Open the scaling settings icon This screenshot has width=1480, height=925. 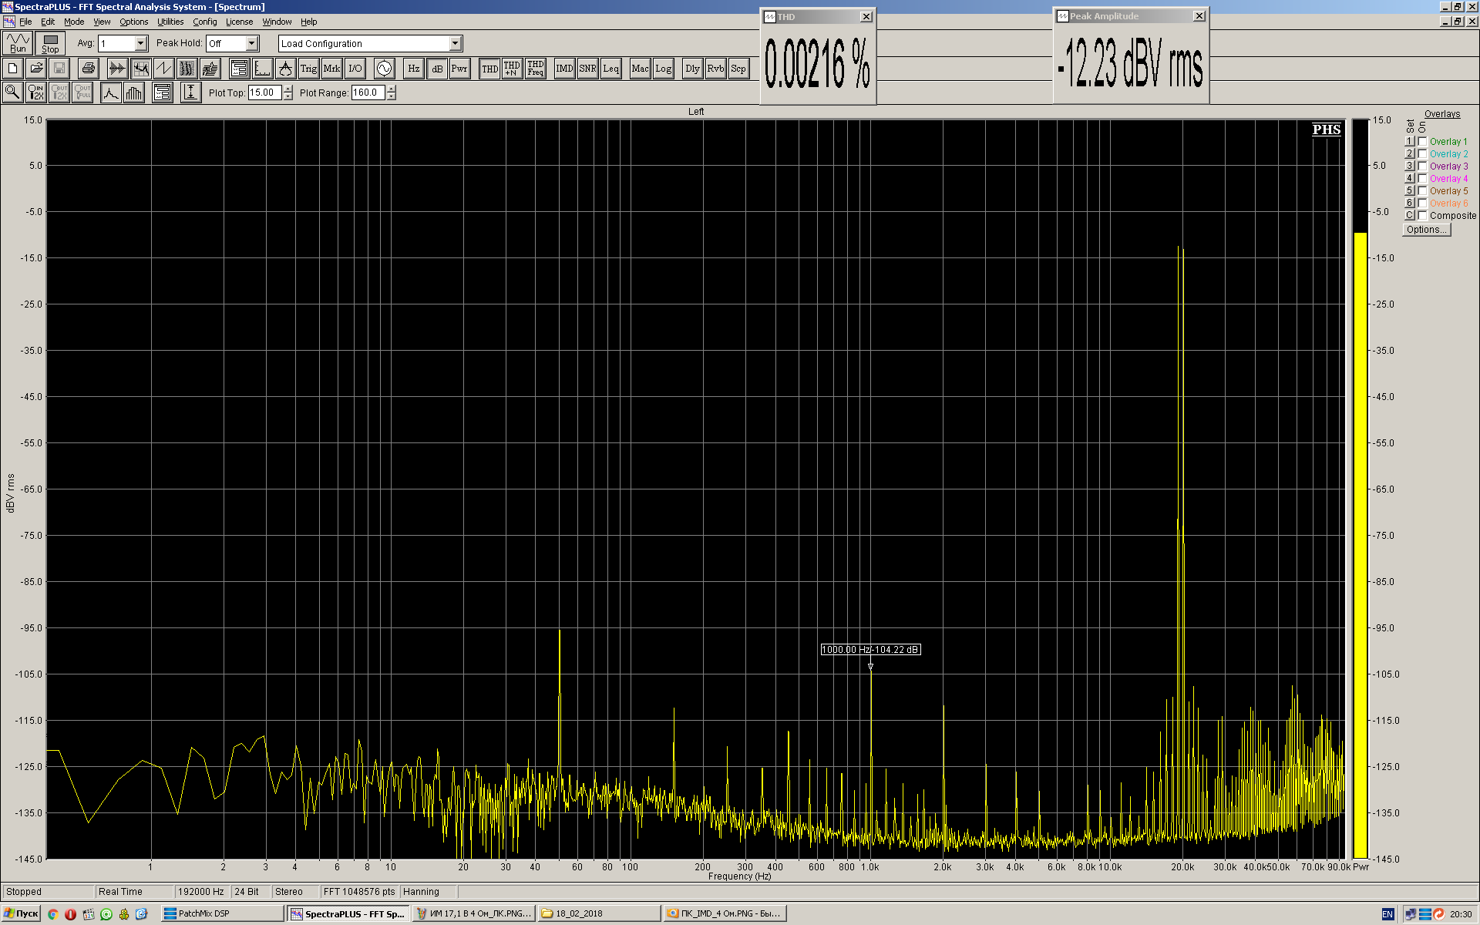pyautogui.click(x=262, y=69)
